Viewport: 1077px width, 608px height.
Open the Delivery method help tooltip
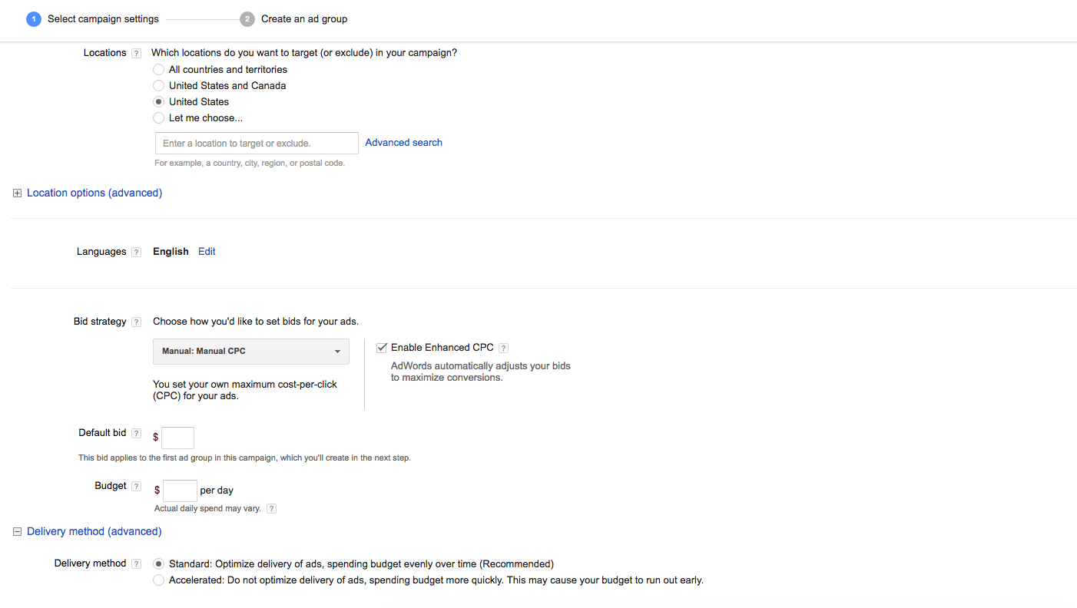click(x=136, y=563)
